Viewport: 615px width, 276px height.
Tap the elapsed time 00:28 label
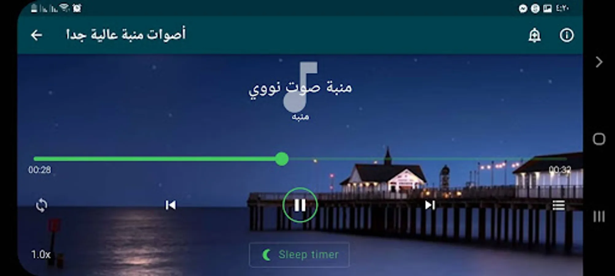coord(40,170)
